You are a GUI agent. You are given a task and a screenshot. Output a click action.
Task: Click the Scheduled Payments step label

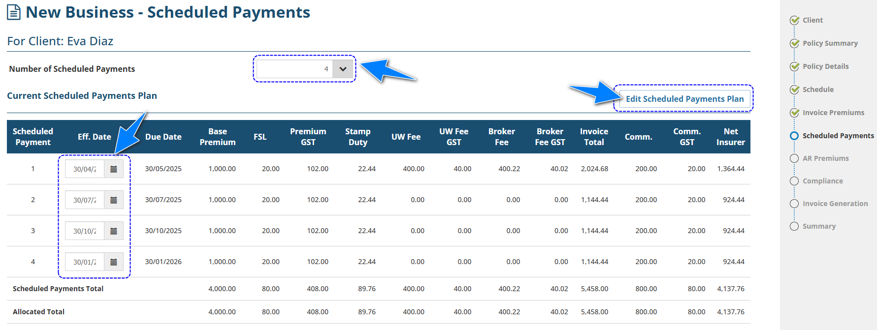[x=838, y=136]
